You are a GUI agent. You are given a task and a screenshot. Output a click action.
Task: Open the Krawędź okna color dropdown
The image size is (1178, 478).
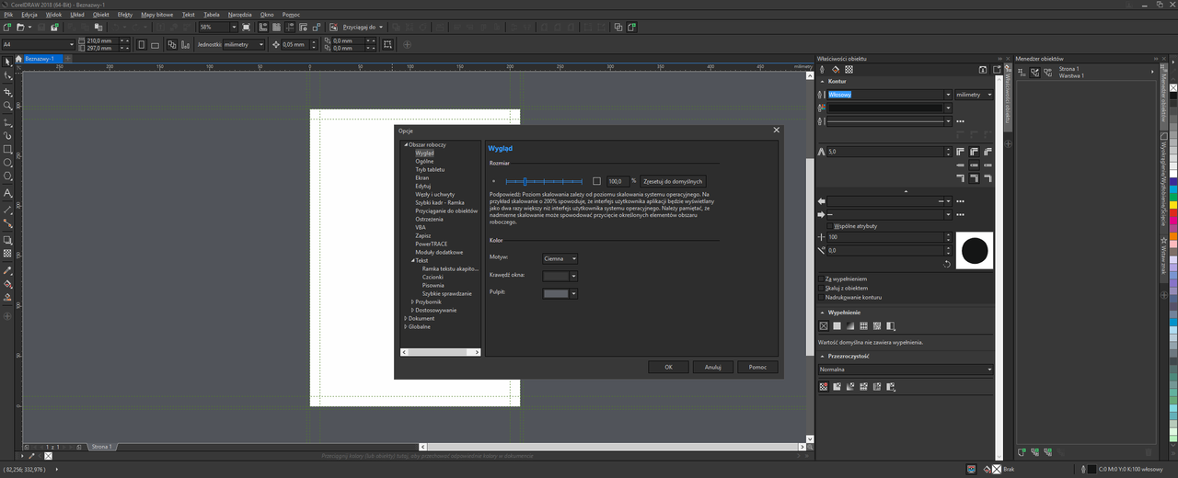coord(560,276)
